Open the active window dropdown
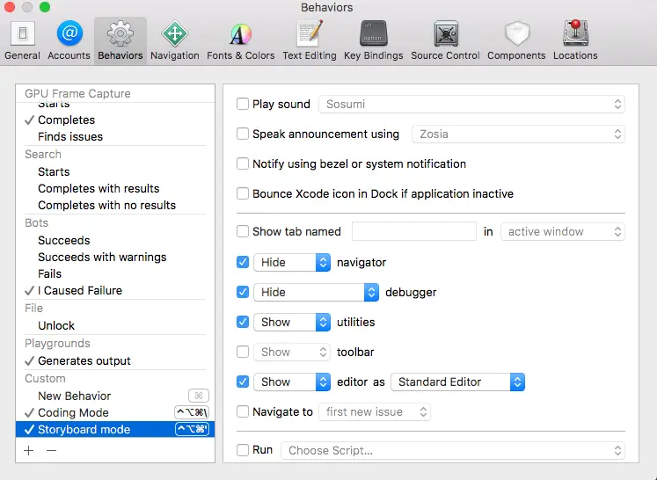 point(563,231)
